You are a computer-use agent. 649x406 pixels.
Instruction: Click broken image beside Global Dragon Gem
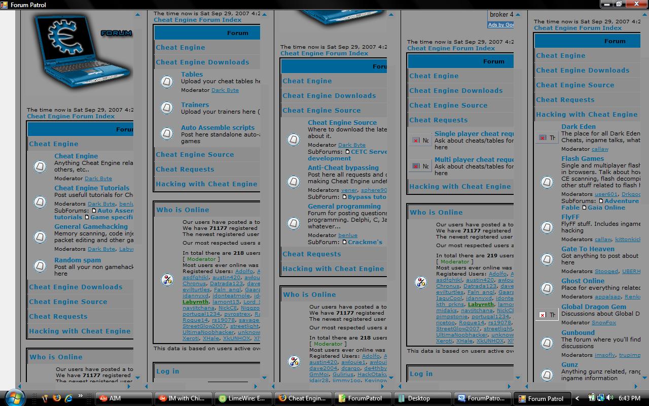coord(547,315)
